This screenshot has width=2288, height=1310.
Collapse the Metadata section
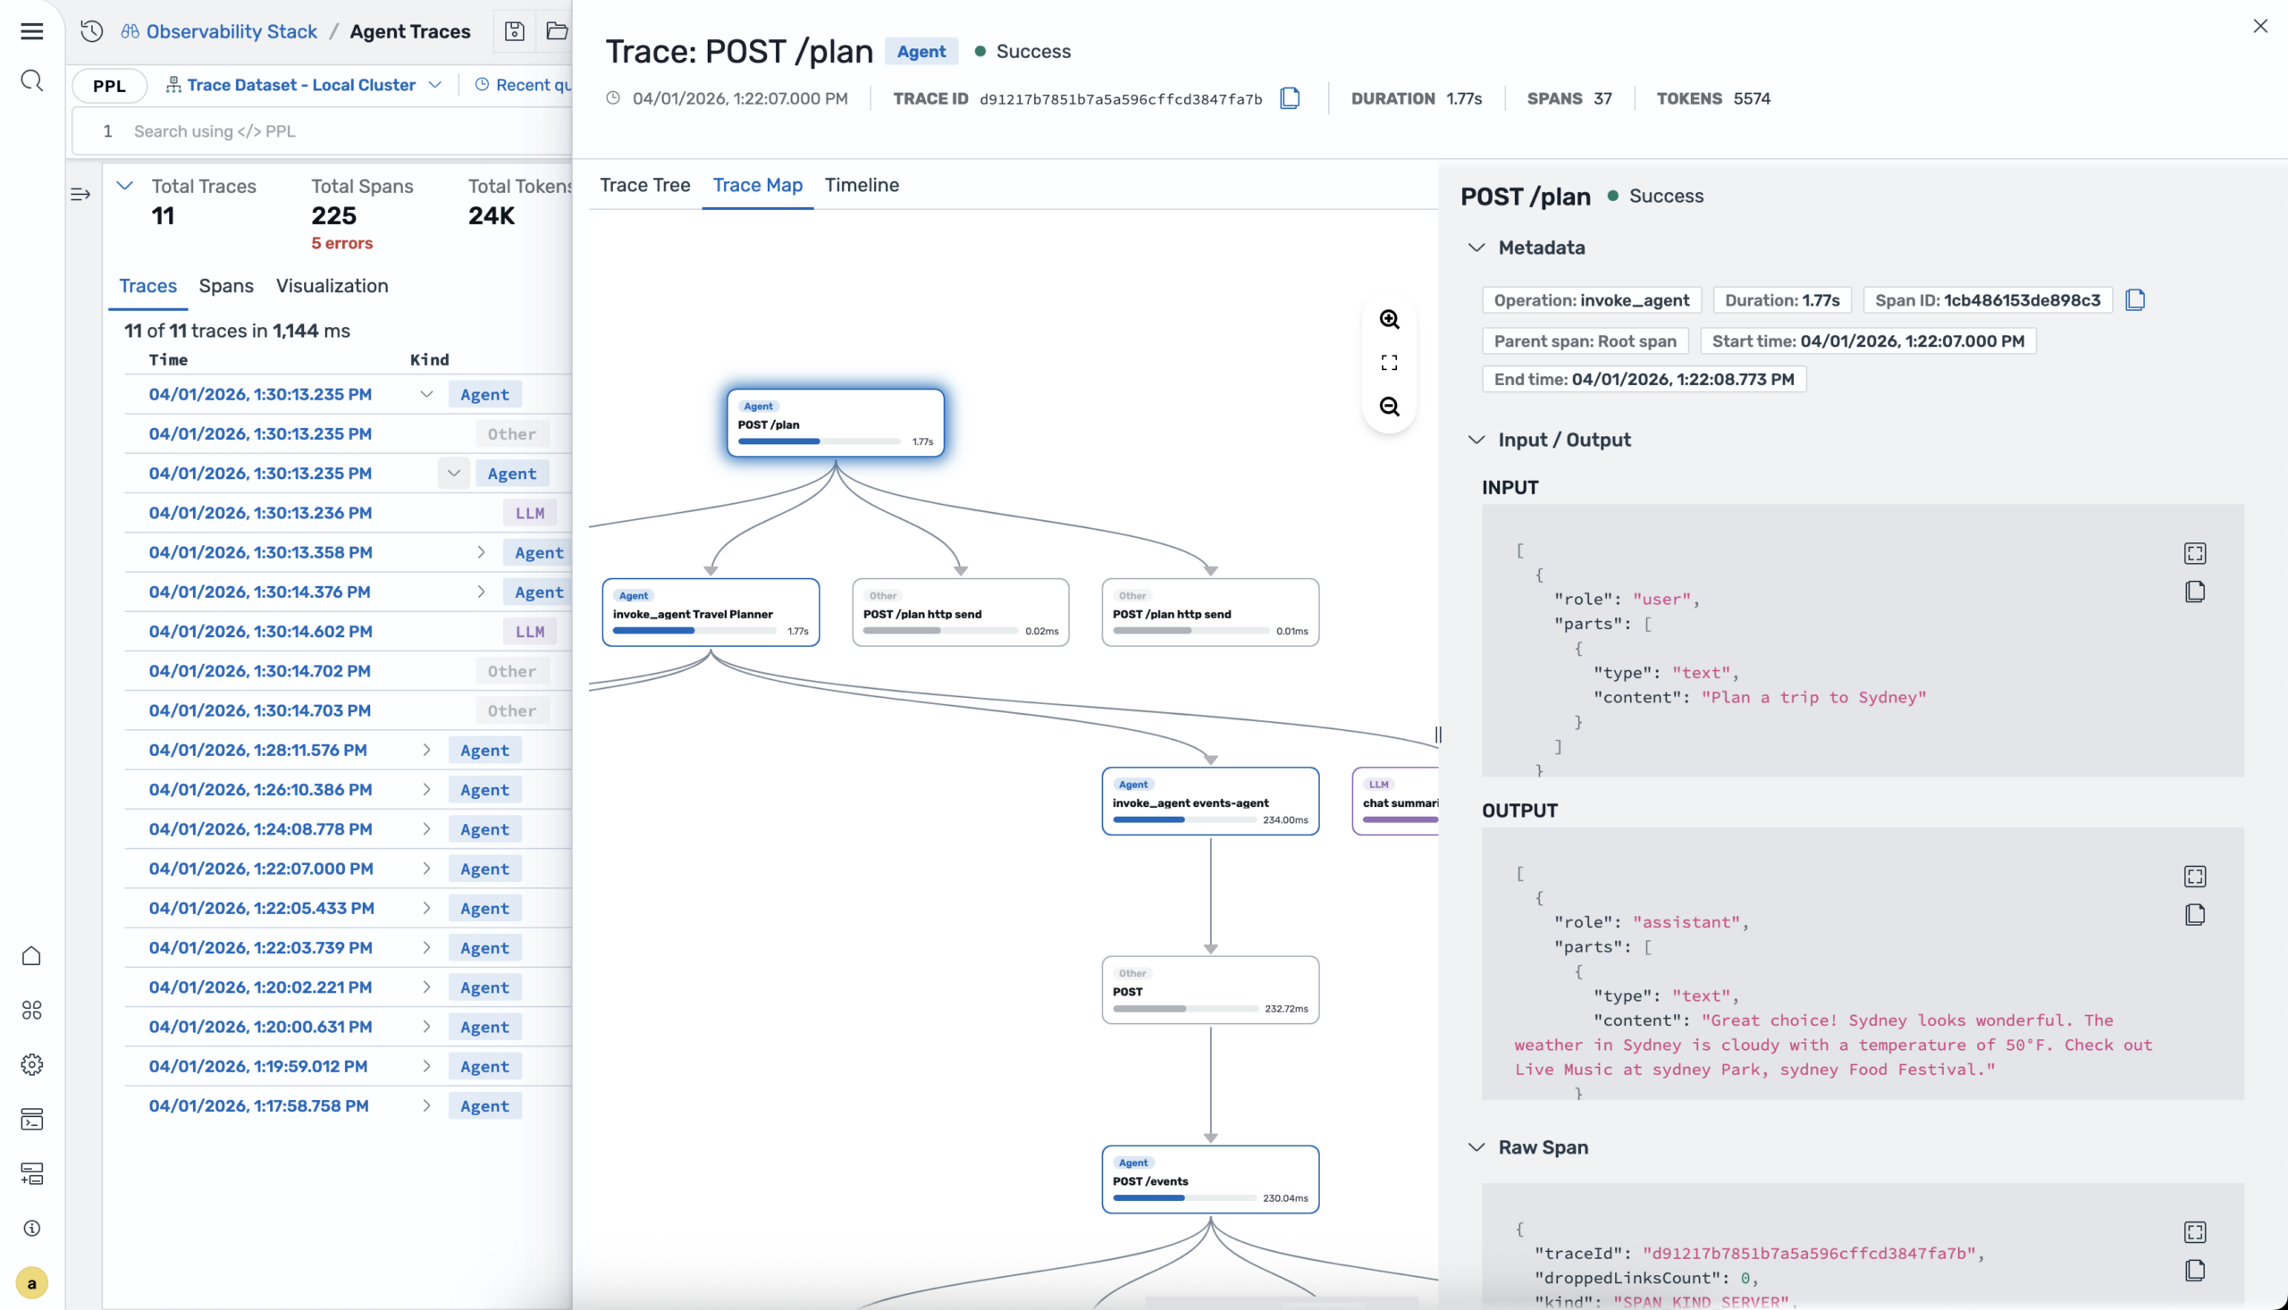coord(1476,248)
